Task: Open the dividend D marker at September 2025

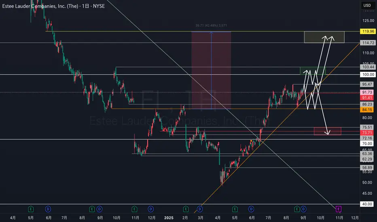Action: [303, 209]
